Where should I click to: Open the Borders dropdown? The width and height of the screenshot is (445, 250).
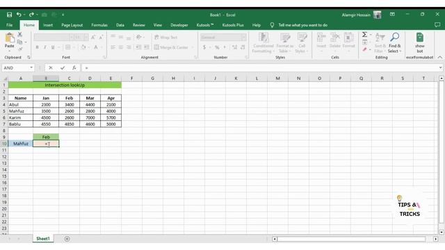[x=74, y=47]
